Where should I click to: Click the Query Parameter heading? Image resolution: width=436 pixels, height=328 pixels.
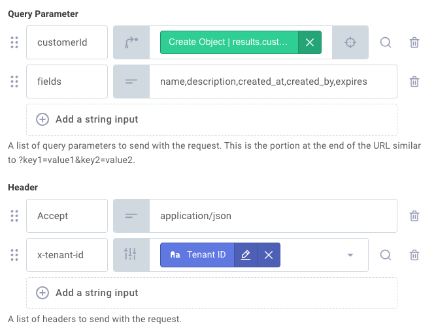pyautogui.click(x=43, y=14)
